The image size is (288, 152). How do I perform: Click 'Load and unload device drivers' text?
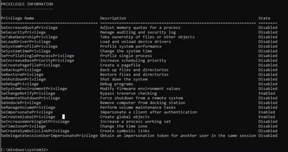point(135,42)
